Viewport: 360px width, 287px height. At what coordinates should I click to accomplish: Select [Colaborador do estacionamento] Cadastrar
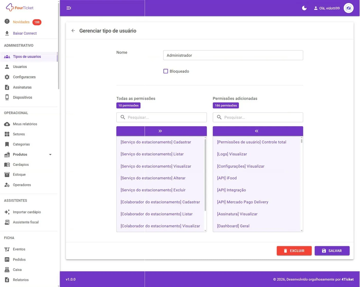click(x=160, y=202)
